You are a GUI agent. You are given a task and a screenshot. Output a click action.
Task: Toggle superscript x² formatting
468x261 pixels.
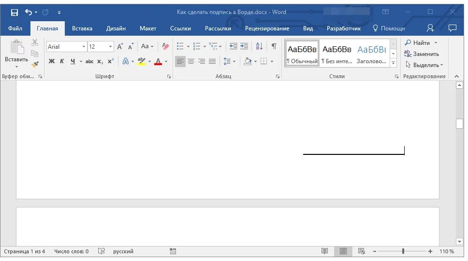point(111,61)
